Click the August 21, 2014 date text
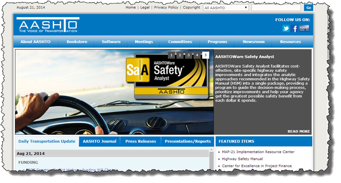The height and width of the screenshot is (183, 341). coord(31,7)
